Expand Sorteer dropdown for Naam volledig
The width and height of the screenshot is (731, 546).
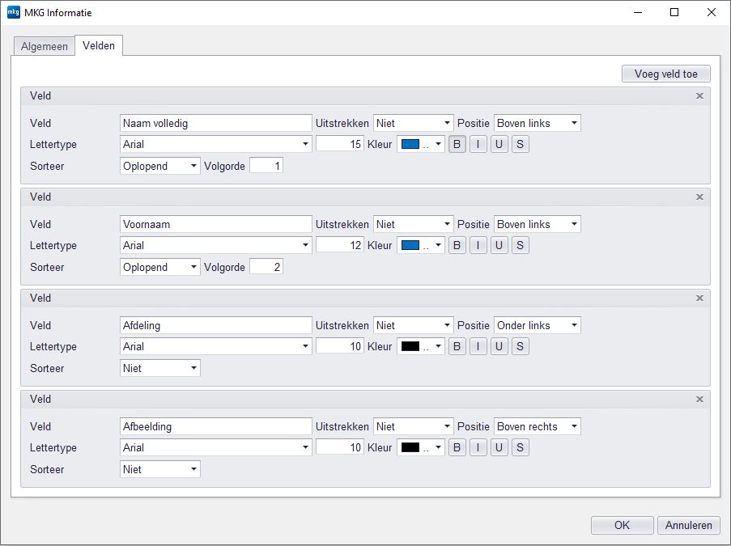click(x=159, y=166)
